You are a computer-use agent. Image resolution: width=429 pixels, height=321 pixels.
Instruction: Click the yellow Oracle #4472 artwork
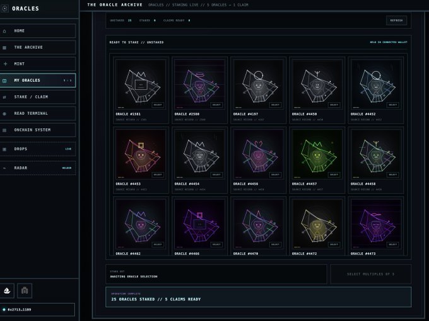click(x=317, y=224)
